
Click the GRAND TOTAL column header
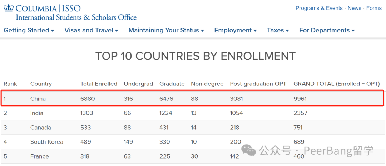tap(337, 84)
